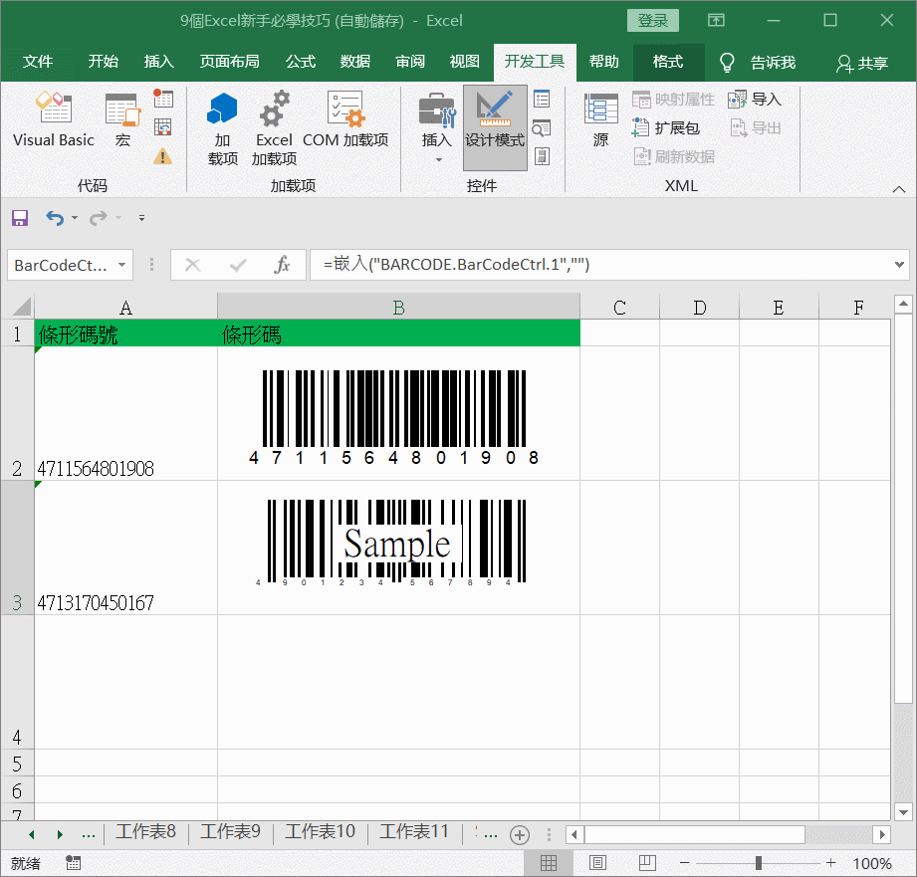Click the 共享 share button
The image size is (917, 877).
pos(862,63)
